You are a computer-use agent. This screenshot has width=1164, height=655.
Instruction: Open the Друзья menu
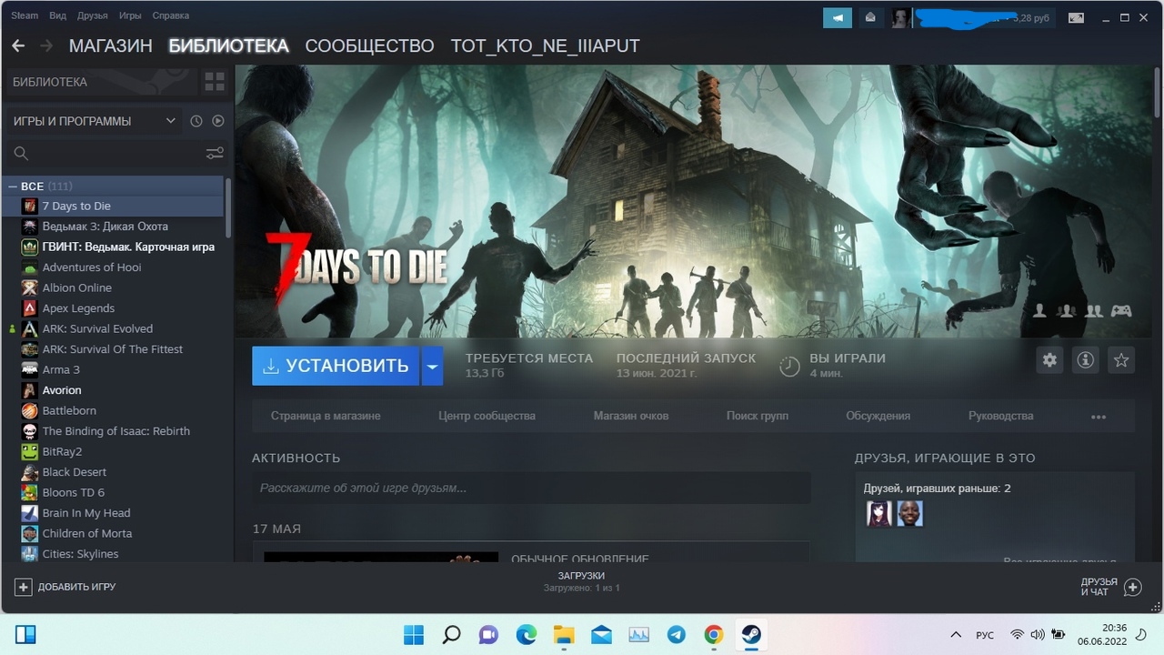[93, 15]
